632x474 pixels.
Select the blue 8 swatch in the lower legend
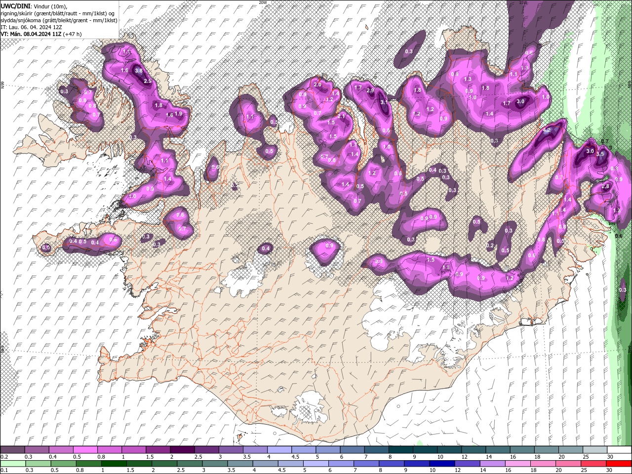(392, 464)
